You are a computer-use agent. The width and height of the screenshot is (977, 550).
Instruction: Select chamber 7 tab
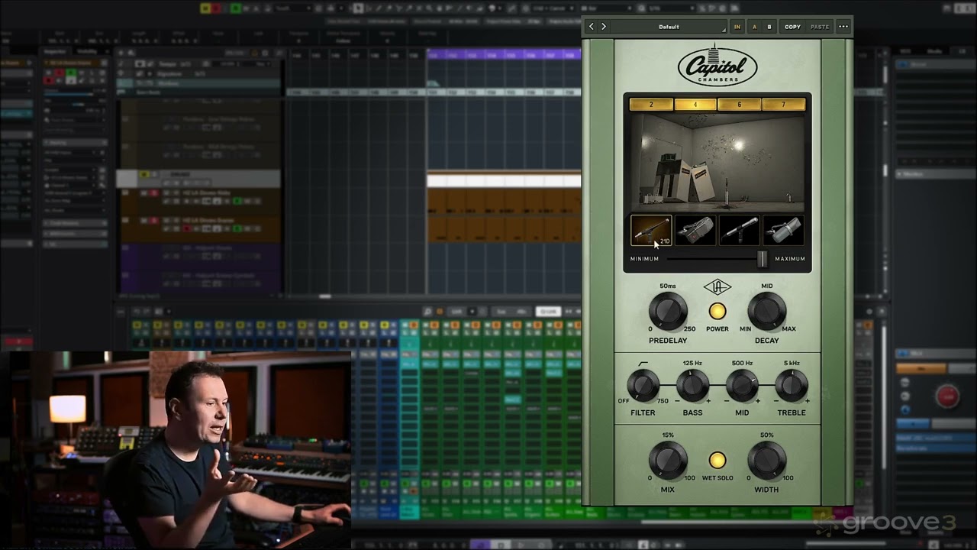pos(783,105)
